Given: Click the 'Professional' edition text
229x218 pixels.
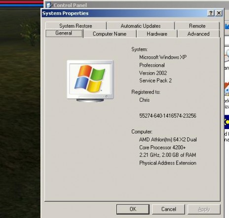Looking at the screenshot, I should click(x=152, y=65).
